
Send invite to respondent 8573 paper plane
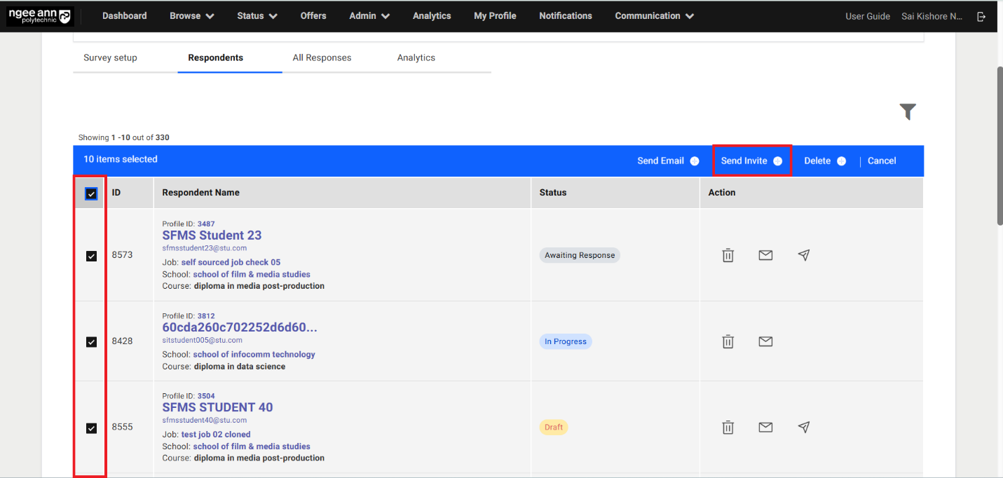pyautogui.click(x=804, y=255)
